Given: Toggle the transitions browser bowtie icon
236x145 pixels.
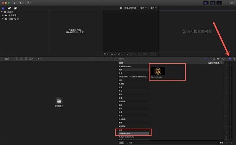Looking at the screenshot, I should point(234,59).
